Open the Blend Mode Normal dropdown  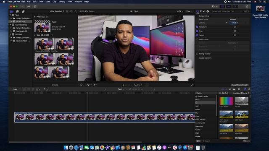click(x=234, y=19)
